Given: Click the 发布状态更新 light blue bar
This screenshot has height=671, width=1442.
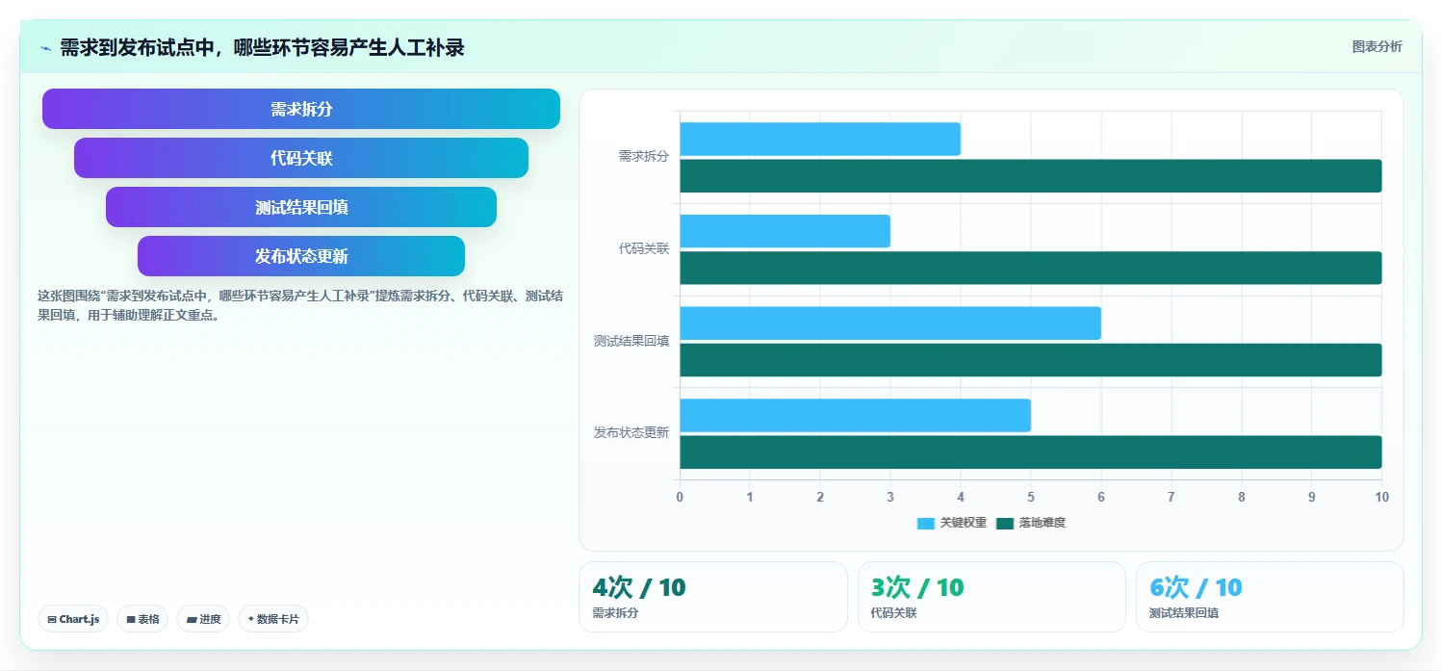Looking at the screenshot, I should pos(855,415).
